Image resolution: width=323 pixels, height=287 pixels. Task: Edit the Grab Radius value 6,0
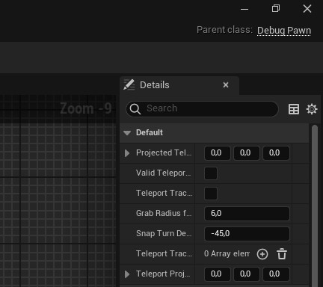click(x=247, y=214)
